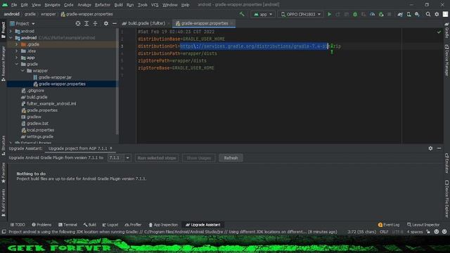This screenshot has width=450, height=253.
Task: Open the Event Log tool window
Action: tap(389, 225)
